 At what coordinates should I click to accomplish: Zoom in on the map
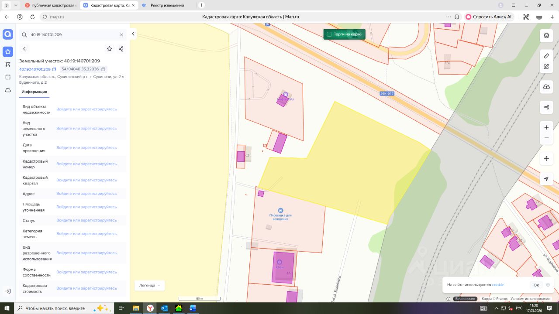tap(546, 127)
